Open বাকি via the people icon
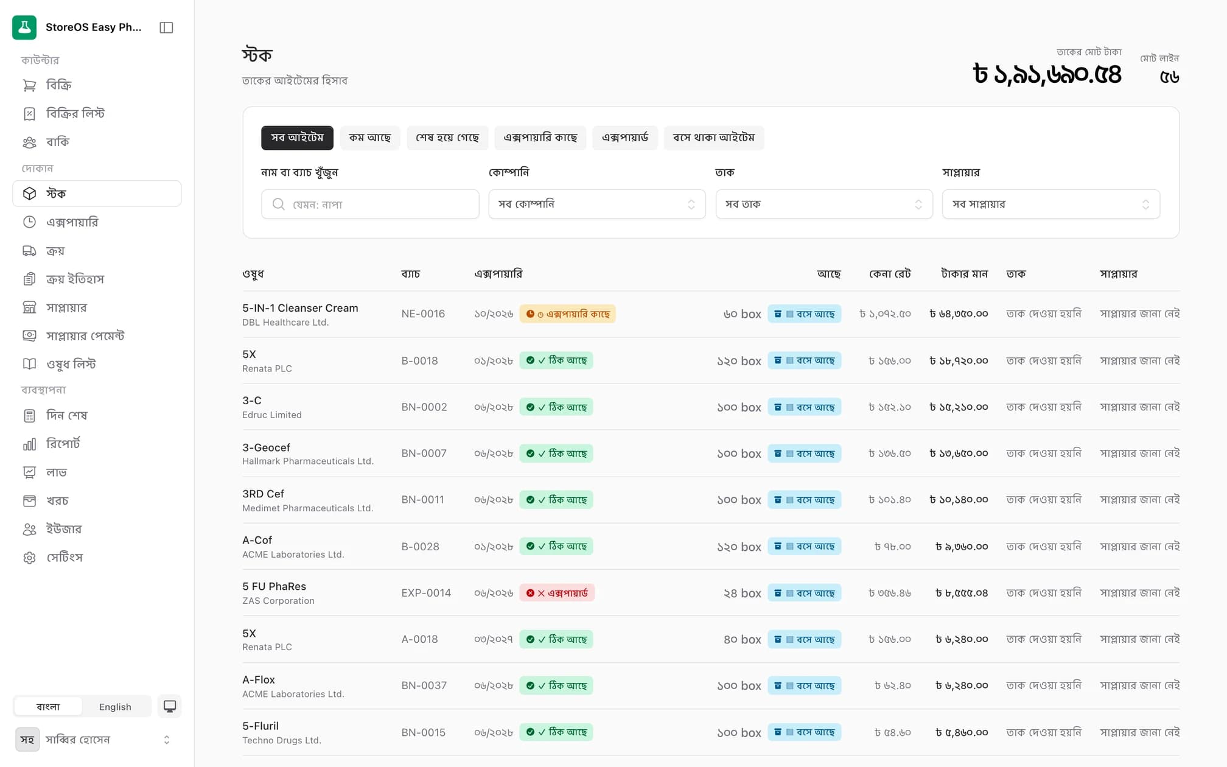The image size is (1227, 767). pos(29,142)
